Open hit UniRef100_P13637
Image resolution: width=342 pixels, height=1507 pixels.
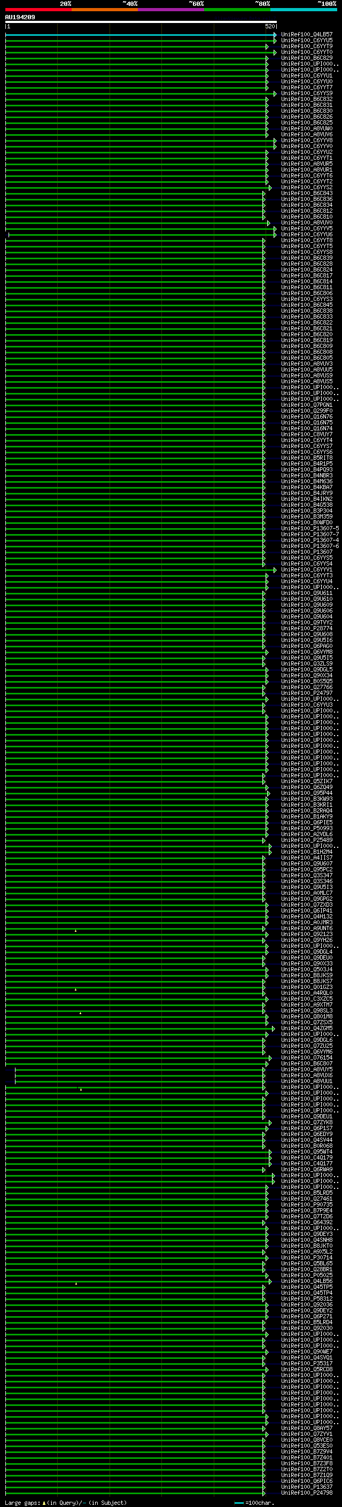point(307,1487)
